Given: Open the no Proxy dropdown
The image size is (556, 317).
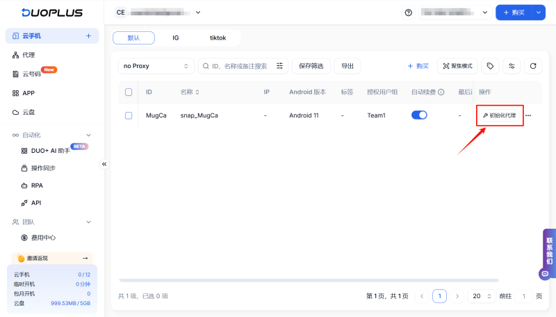Looking at the screenshot, I should 156,66.
